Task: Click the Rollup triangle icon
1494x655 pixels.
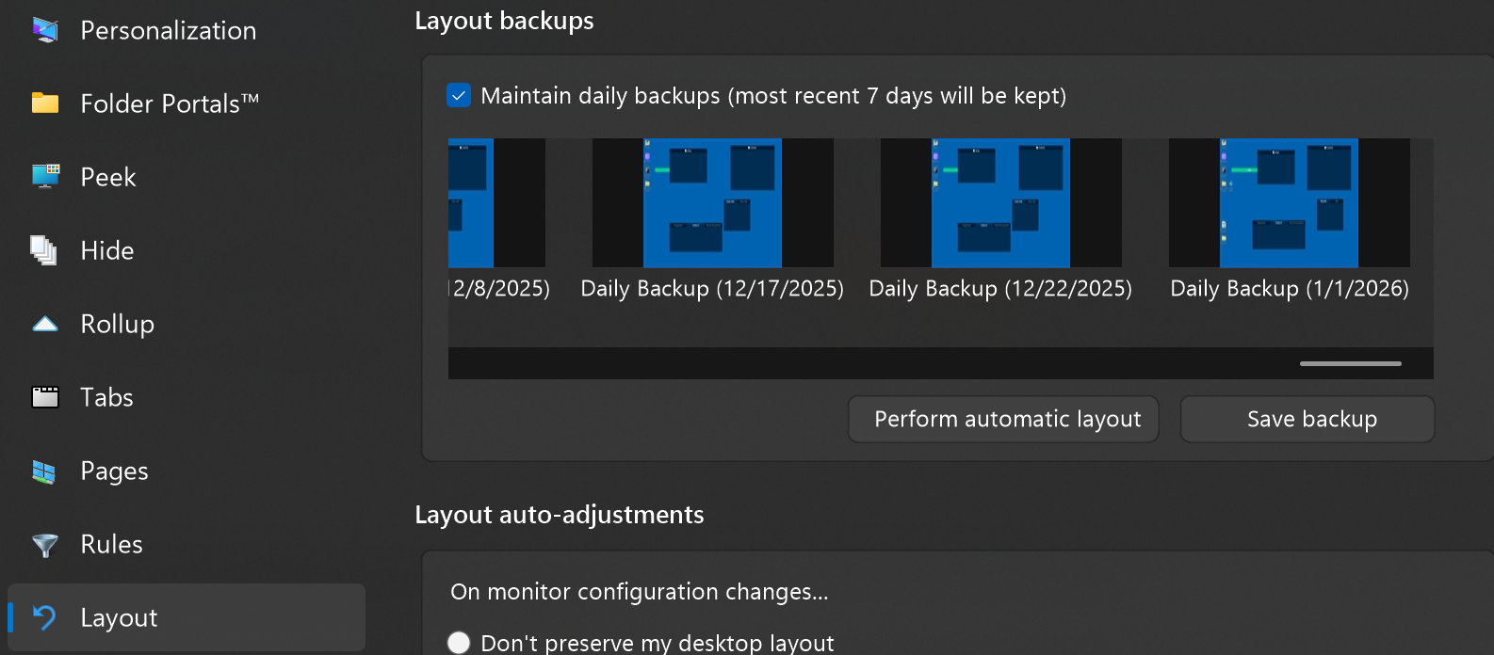Action: point(44,324)
